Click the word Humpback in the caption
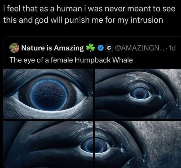The image size is (181, 168). [x=92, y=60]
